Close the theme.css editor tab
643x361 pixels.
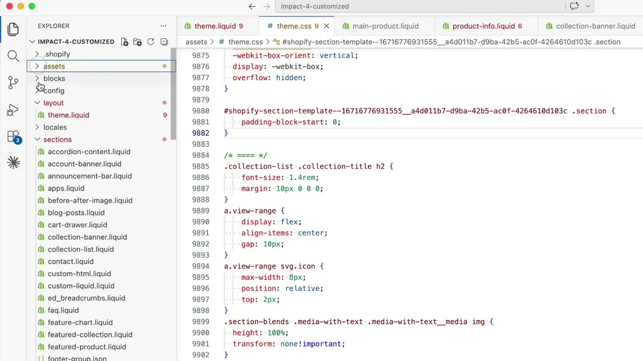point(327,26)
